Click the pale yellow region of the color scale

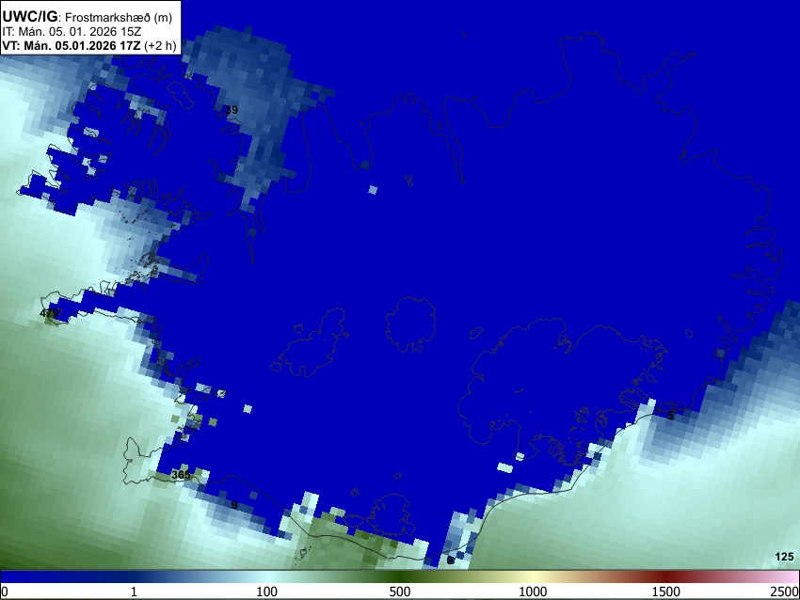click(x=533, y=576)
